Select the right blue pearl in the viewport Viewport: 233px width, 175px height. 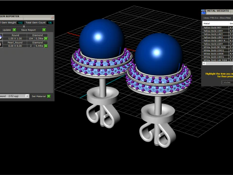[x=159, y=54]
